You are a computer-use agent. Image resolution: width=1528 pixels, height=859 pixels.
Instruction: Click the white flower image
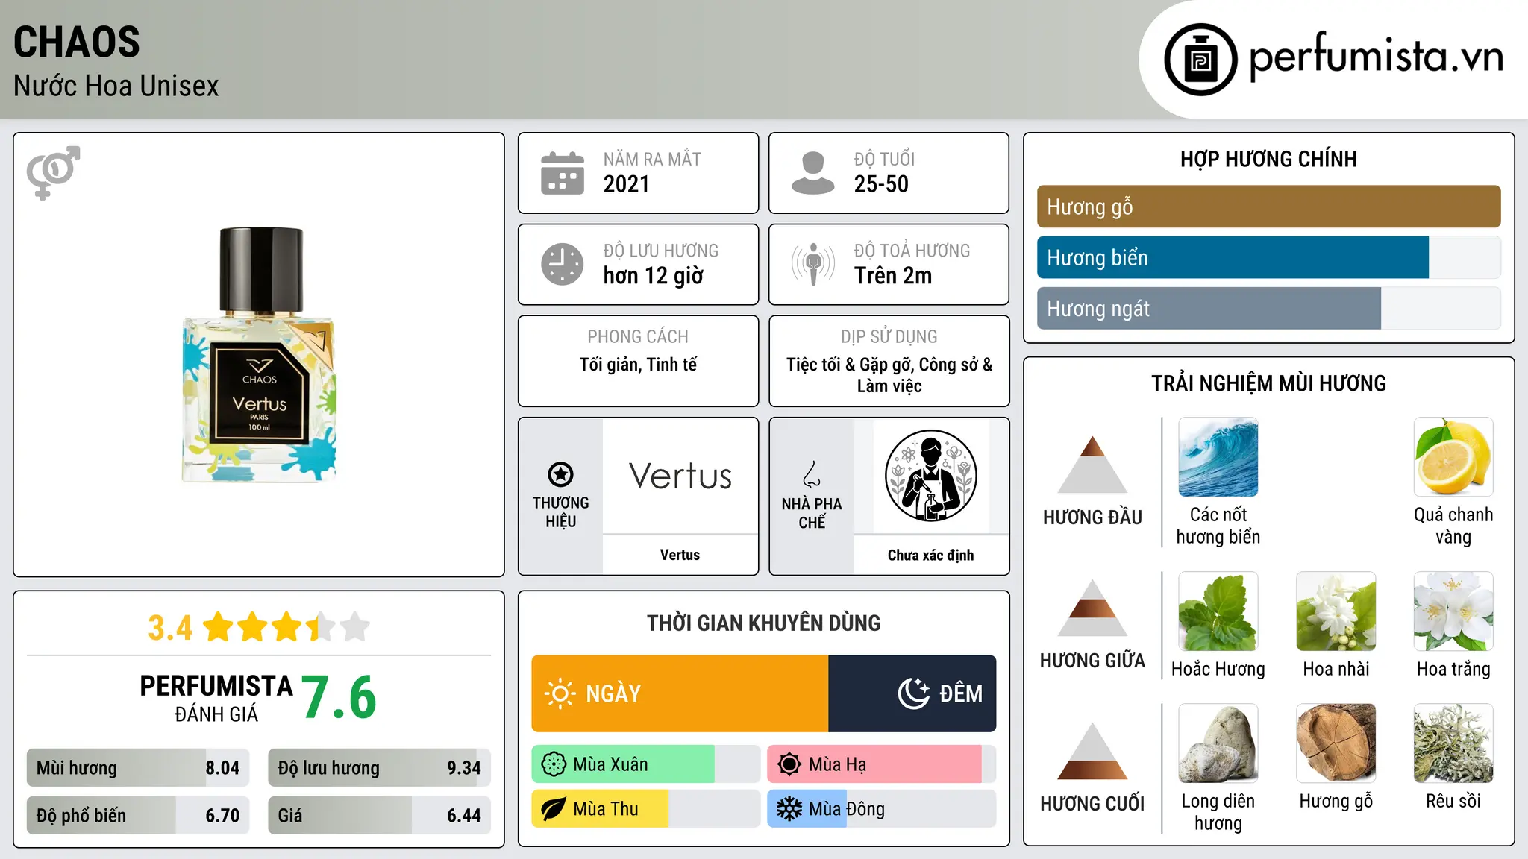click(x=1453, y=611)
